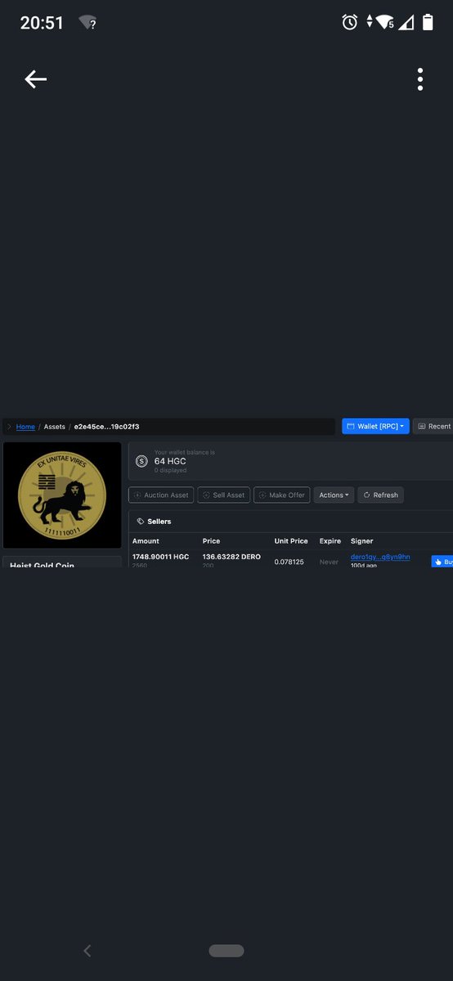Image resolution: width=453 pixels, height=981 pixels.
Task: Open signer dero1qy...q8yn9hn link
Action: coord(380,557)
